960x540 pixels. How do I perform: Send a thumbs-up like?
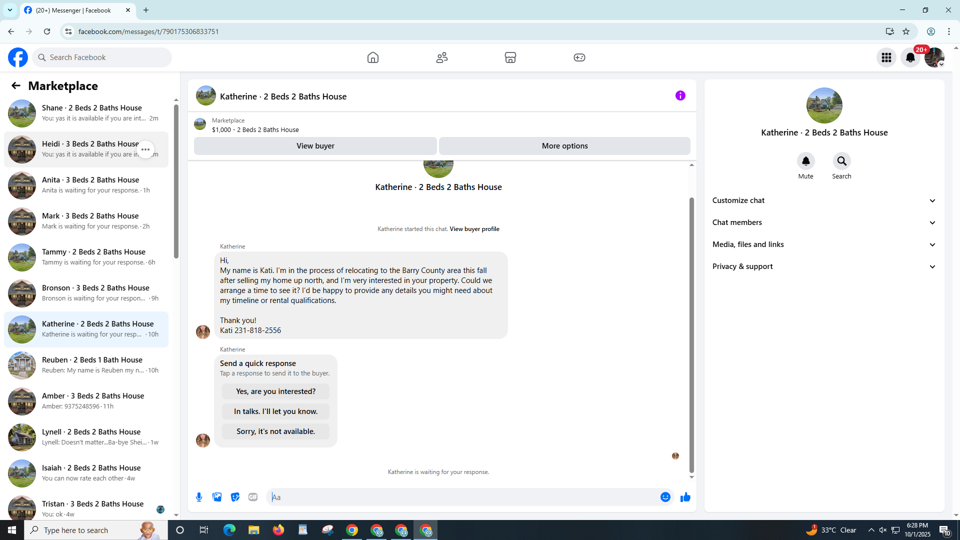(x=685, y=497)
